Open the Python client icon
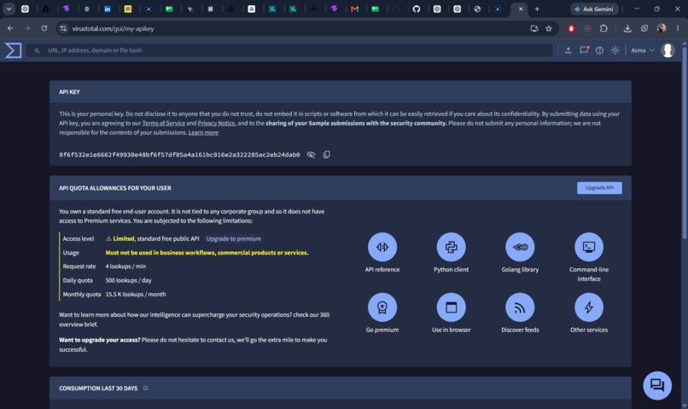This screenshot has width=688, height=409. click(451, 247)
